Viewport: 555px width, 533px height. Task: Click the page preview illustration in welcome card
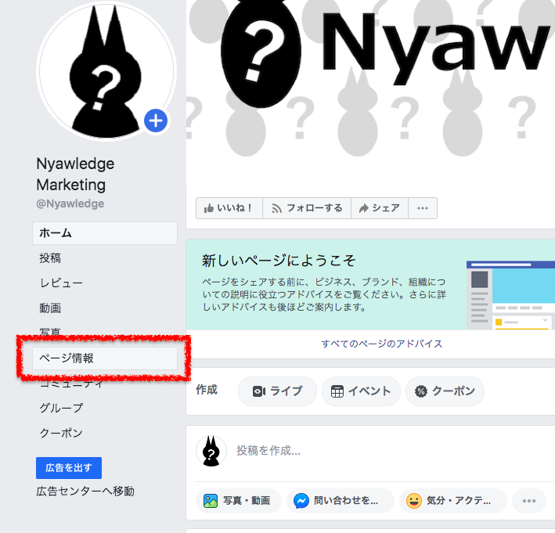(510, 295)
